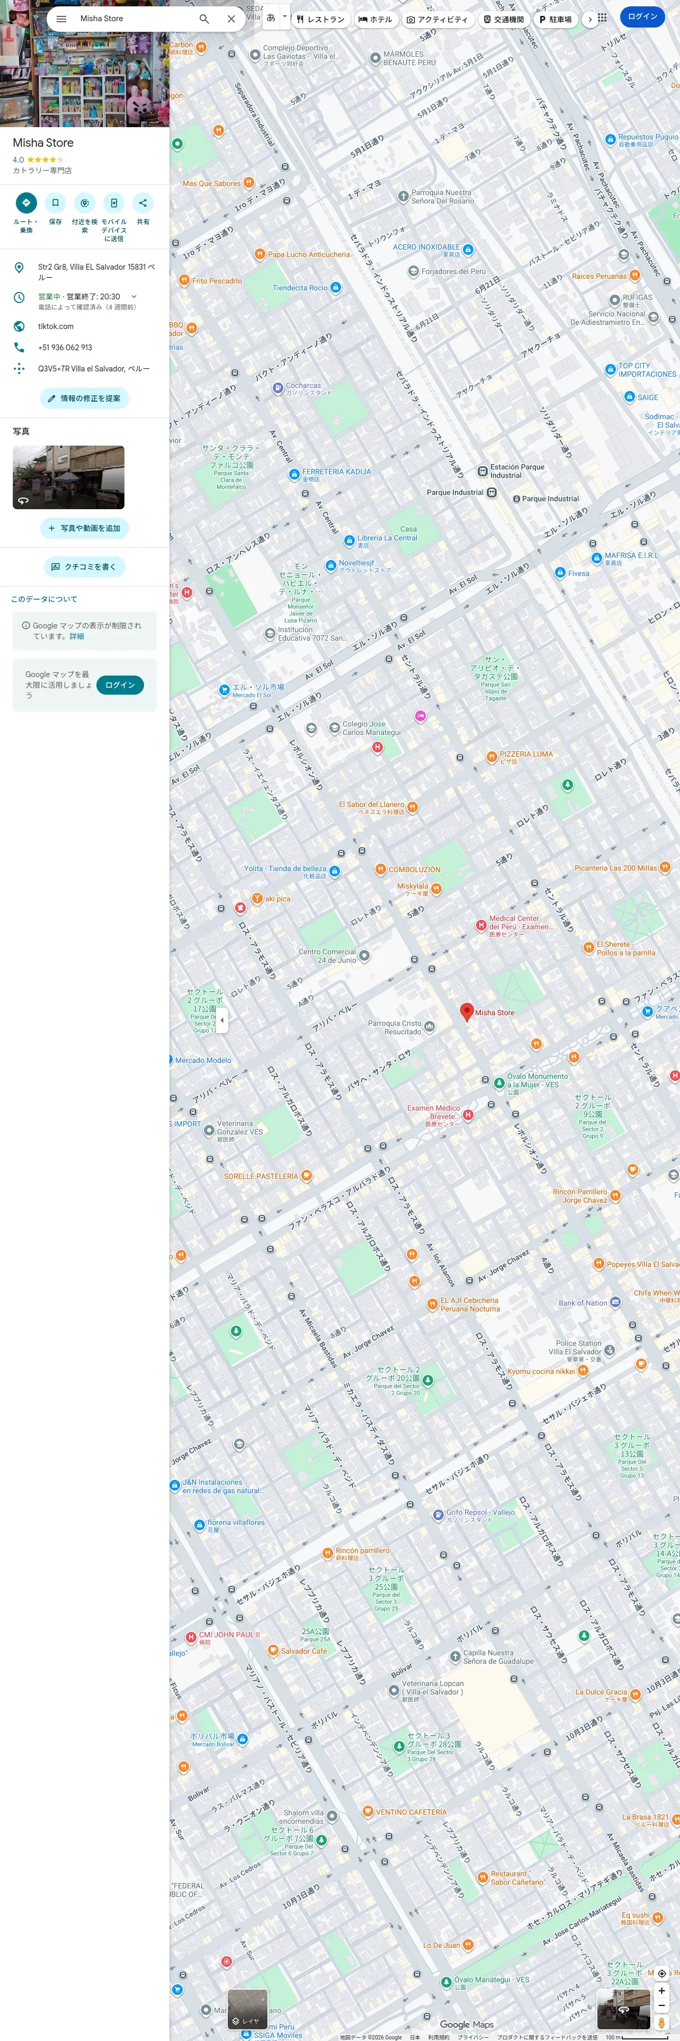Click the Popeyes Villa El Salvador marker

click(600, 1264)
